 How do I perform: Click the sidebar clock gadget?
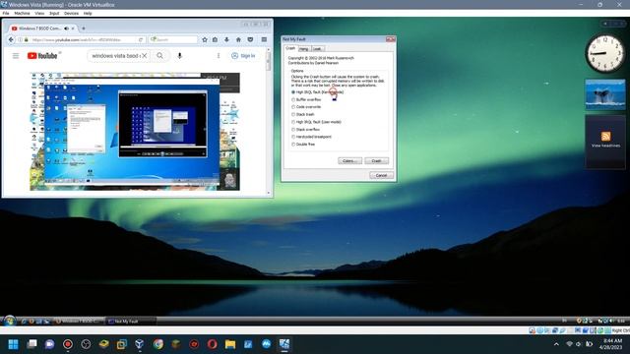pos(605,54)
